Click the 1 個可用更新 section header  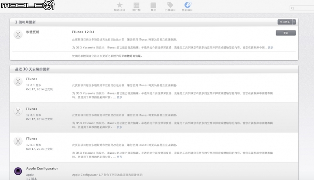(x=25, y=22)
